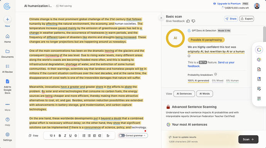Click the results panel scrollbar
The image size is (266, 148).
tap(264, 34)
